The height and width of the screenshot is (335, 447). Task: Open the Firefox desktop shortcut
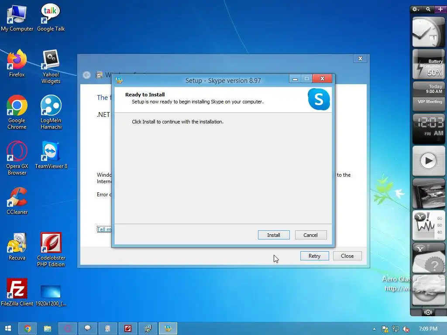(x=17, y=63)
